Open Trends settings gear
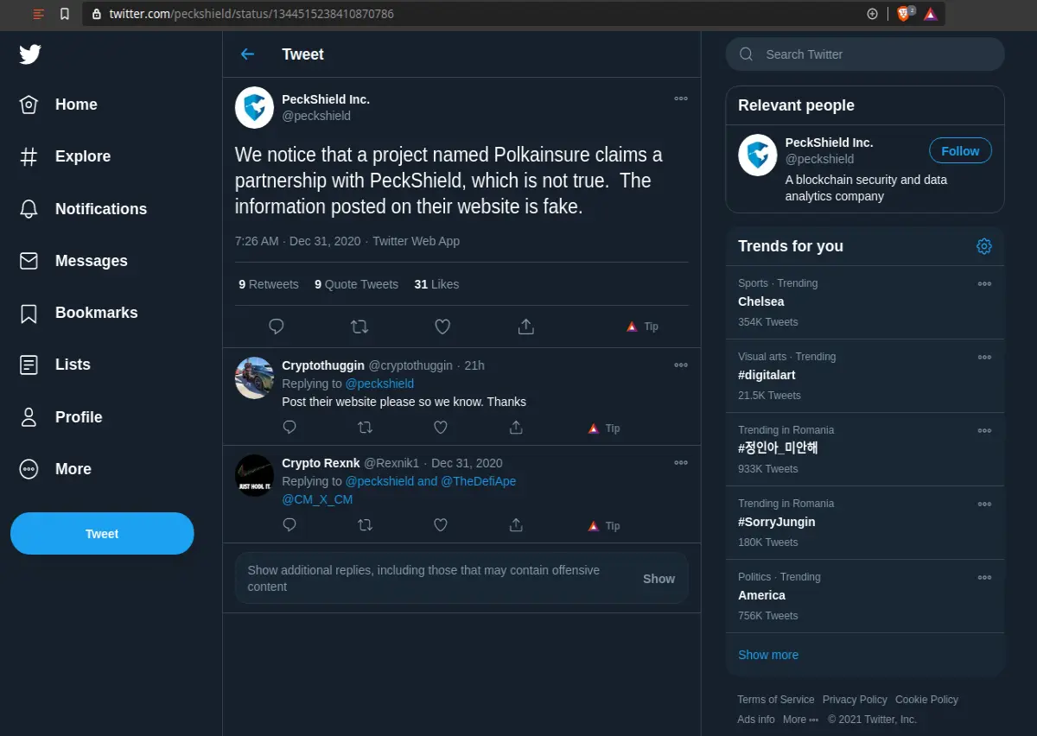 pos(983,246)
